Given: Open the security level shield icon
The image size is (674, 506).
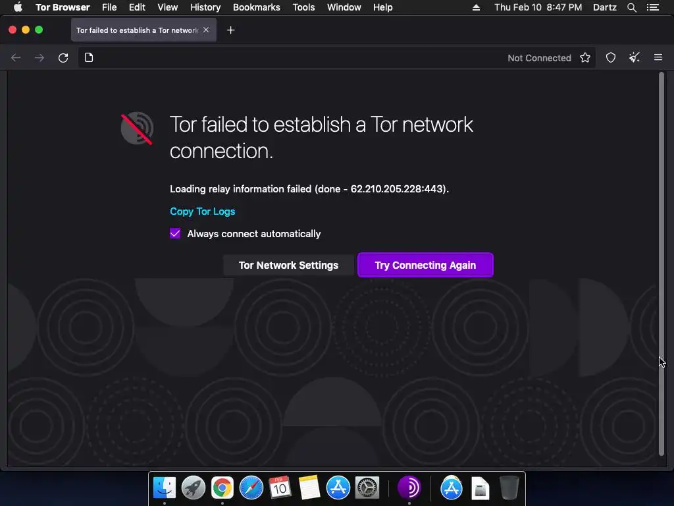Looking at the screenshot, I should click(611, 58).
